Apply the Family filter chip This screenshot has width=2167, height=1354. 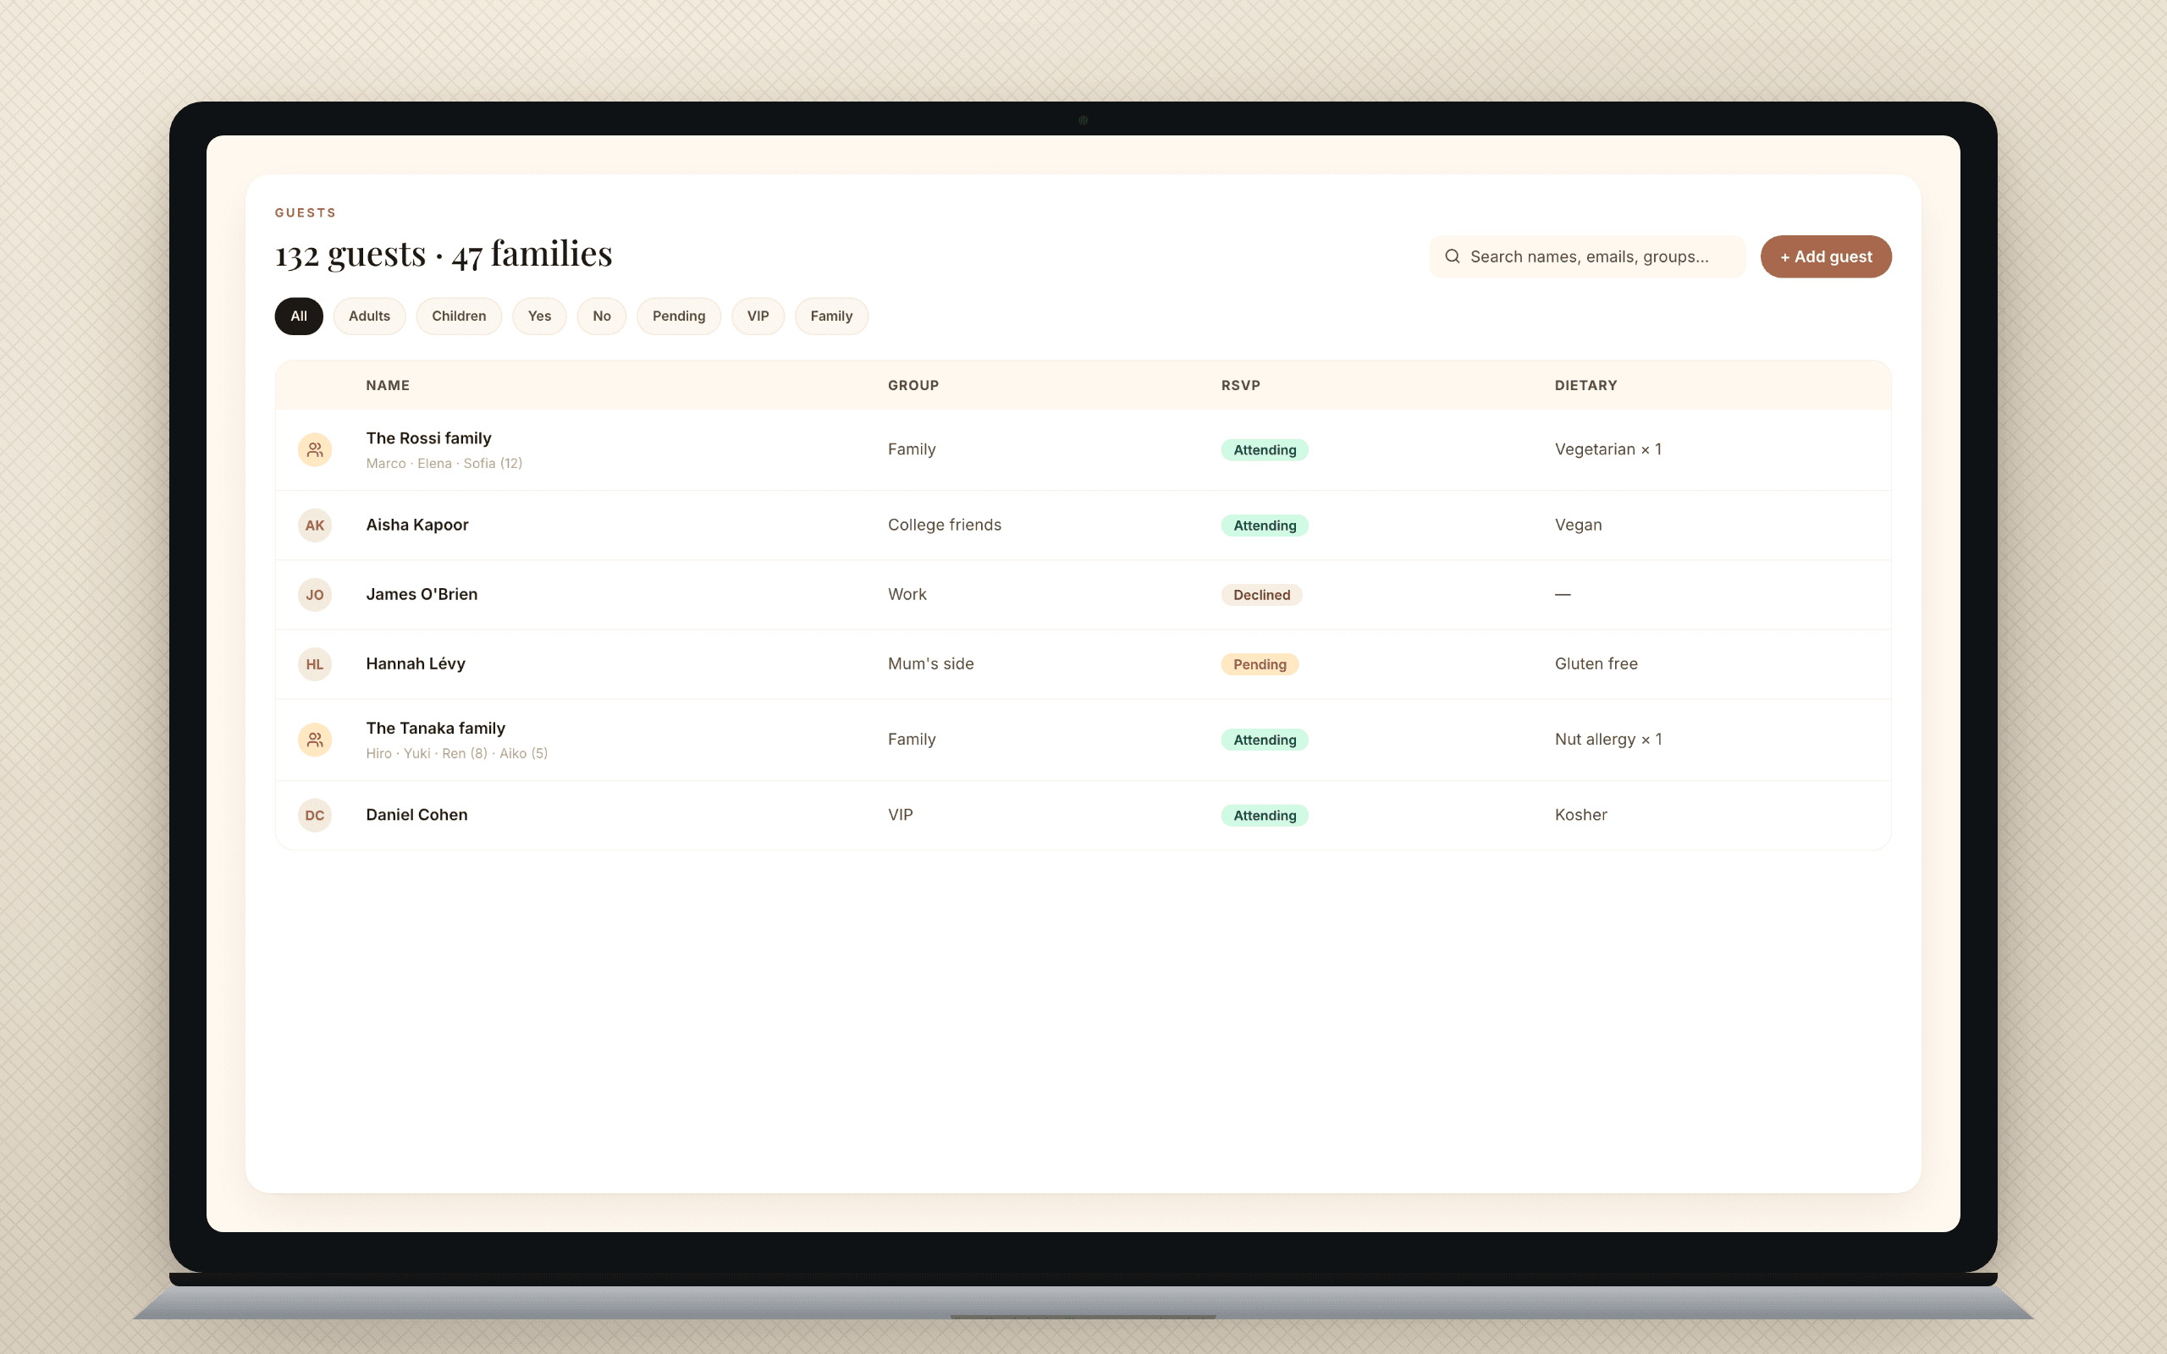tap(831, 316)
